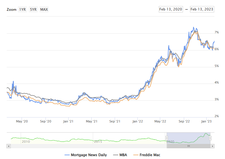Click the navigator scroll-right arrow

(x=212, y=146)
